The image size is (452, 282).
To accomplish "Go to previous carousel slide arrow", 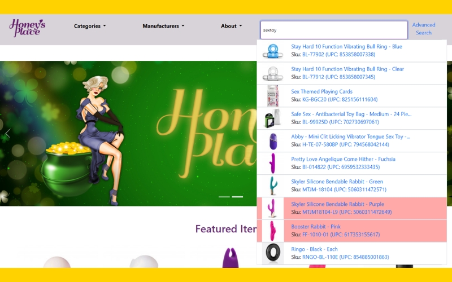I will click(8, 133).
